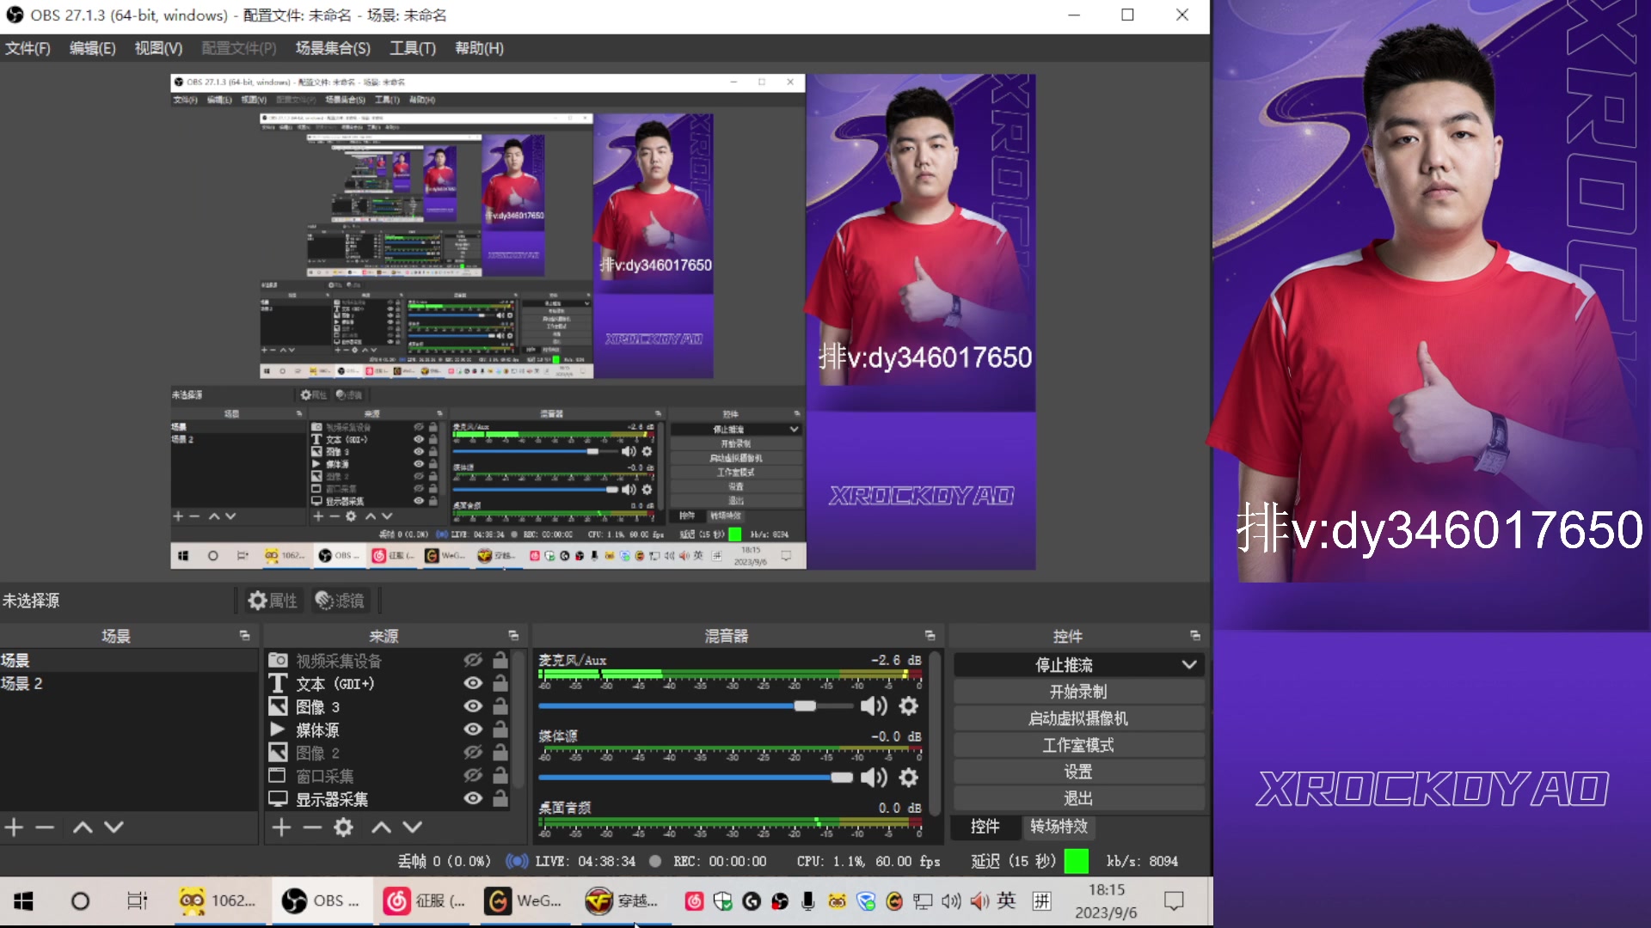Open Cortana search circle on taskbar
The height and width of the screenshot is (928, 1651).
tap(80, 901)
